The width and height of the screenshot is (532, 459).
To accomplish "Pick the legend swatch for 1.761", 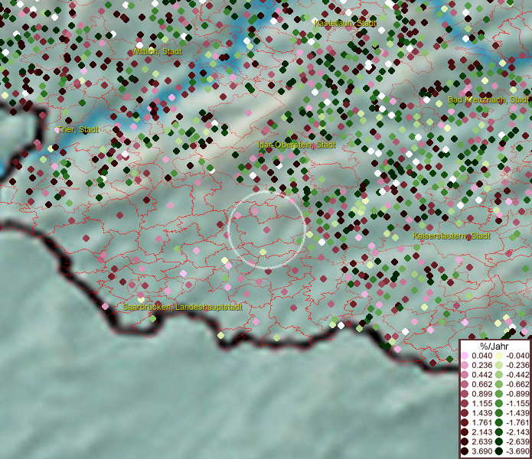I will (465, 423).
